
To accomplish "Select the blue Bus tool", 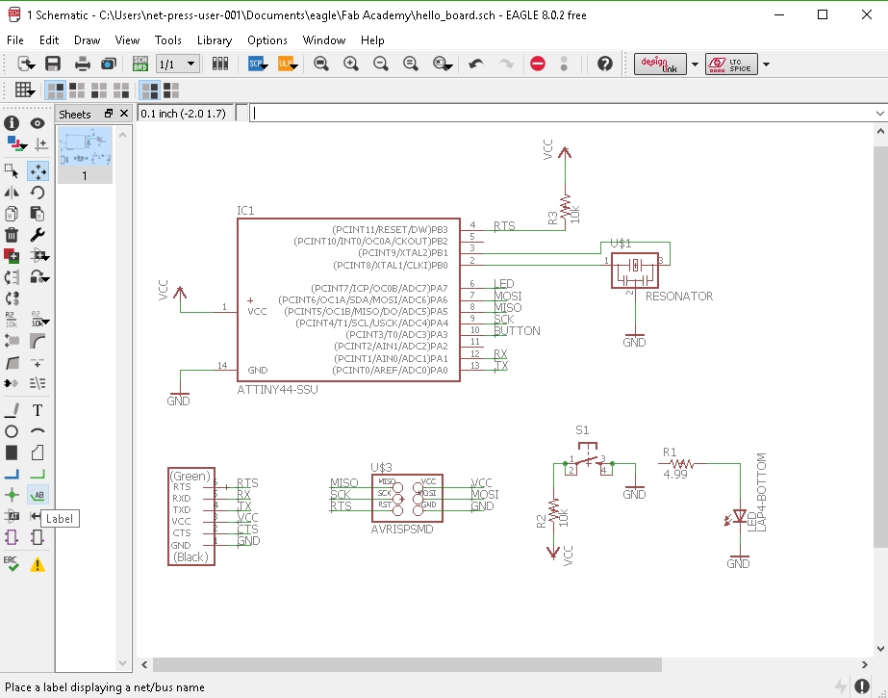I will coord(12,474).
